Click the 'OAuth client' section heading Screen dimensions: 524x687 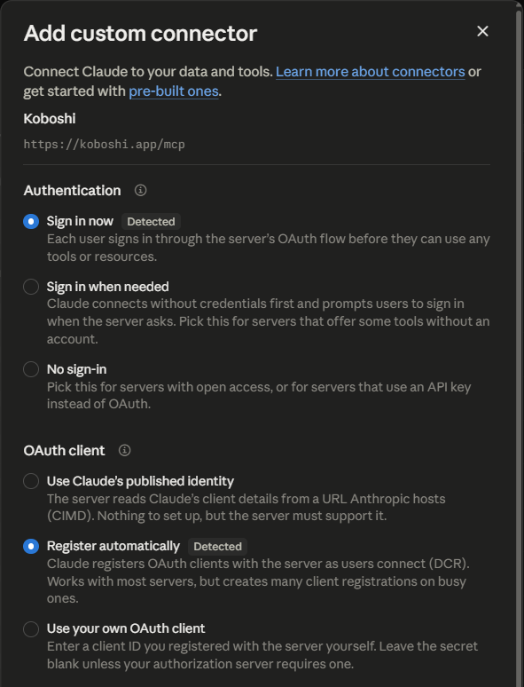pos(65,450)
